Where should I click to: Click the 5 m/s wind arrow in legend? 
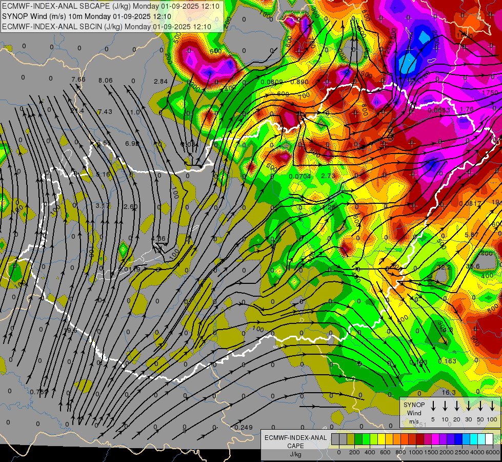coord(433,406)
